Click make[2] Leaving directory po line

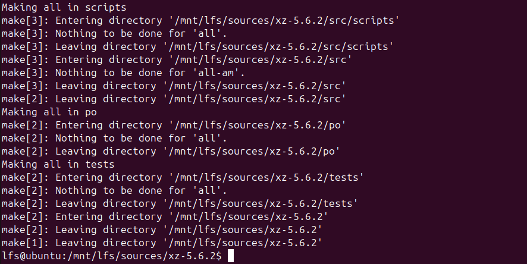pyautogui.click(x=171, y=151)
